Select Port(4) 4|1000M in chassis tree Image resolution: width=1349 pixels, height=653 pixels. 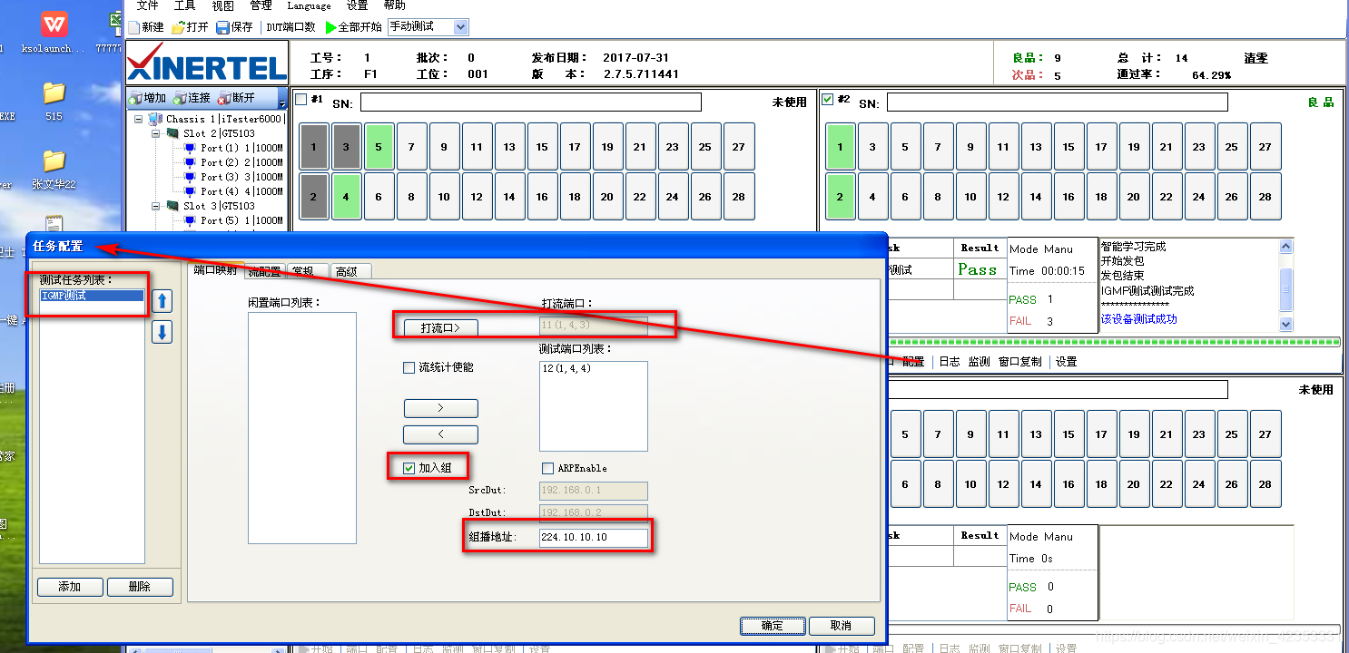241,191
